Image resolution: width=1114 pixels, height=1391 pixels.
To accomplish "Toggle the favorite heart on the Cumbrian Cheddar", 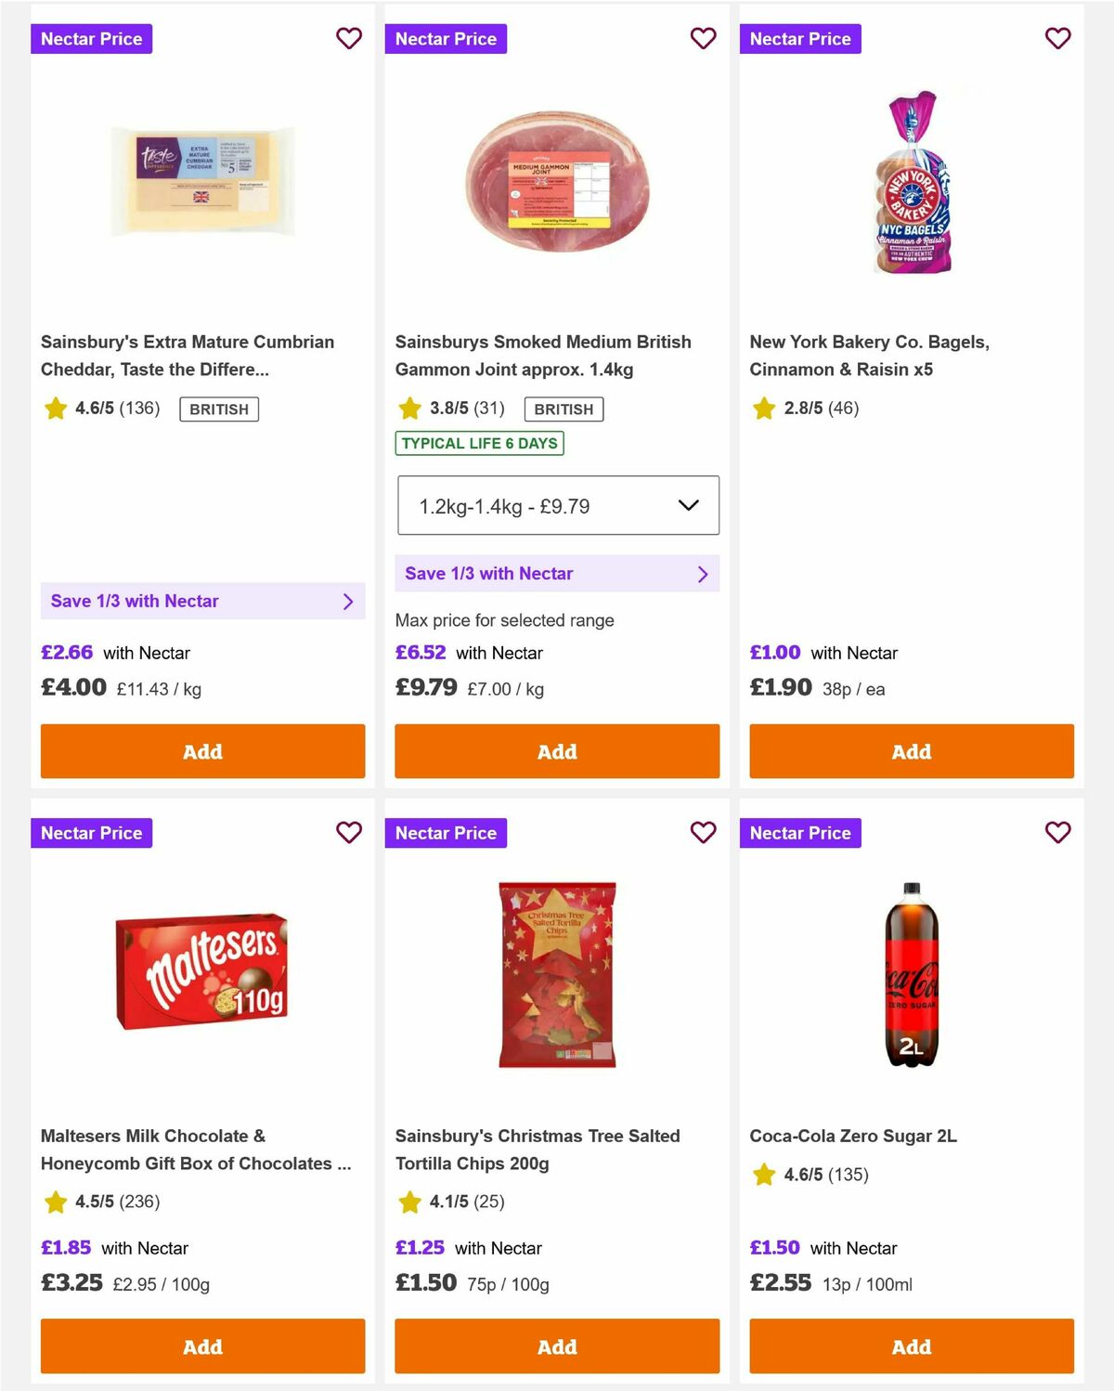I will click(x=348, y=39).
